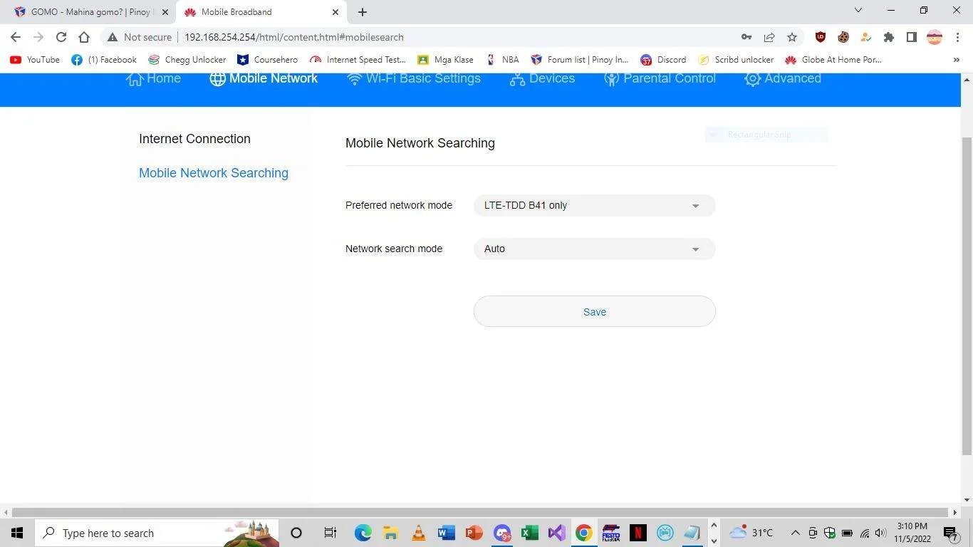
Task: Share this page via the share icon
Action: tap(769, 37)
